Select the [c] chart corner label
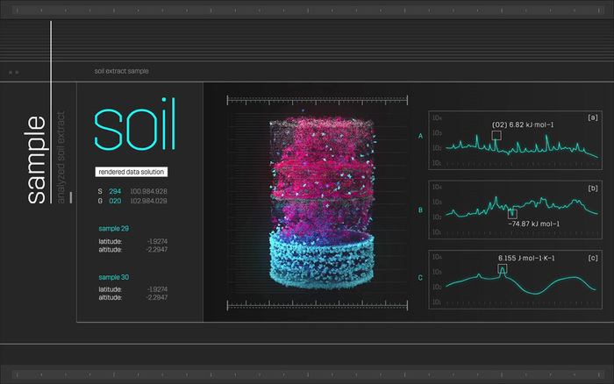Image resolution: width=614 pixels, height=384 pixels. 593,258
